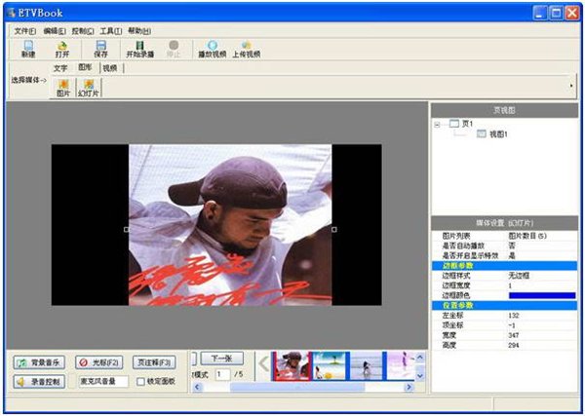This screenshot has width=585, height=416.
Task: Expand the media toolbar overflow arrow at right
Action: (570, 85)
